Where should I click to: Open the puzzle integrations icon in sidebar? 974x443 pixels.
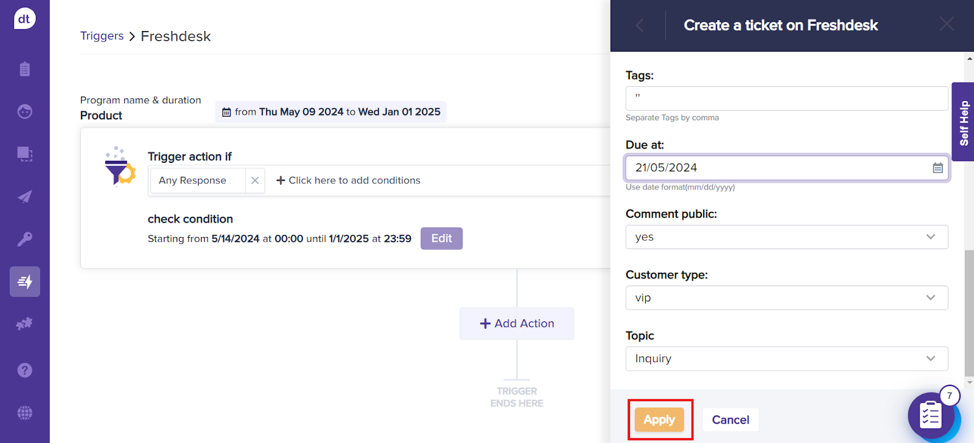(x=24, y=324)
